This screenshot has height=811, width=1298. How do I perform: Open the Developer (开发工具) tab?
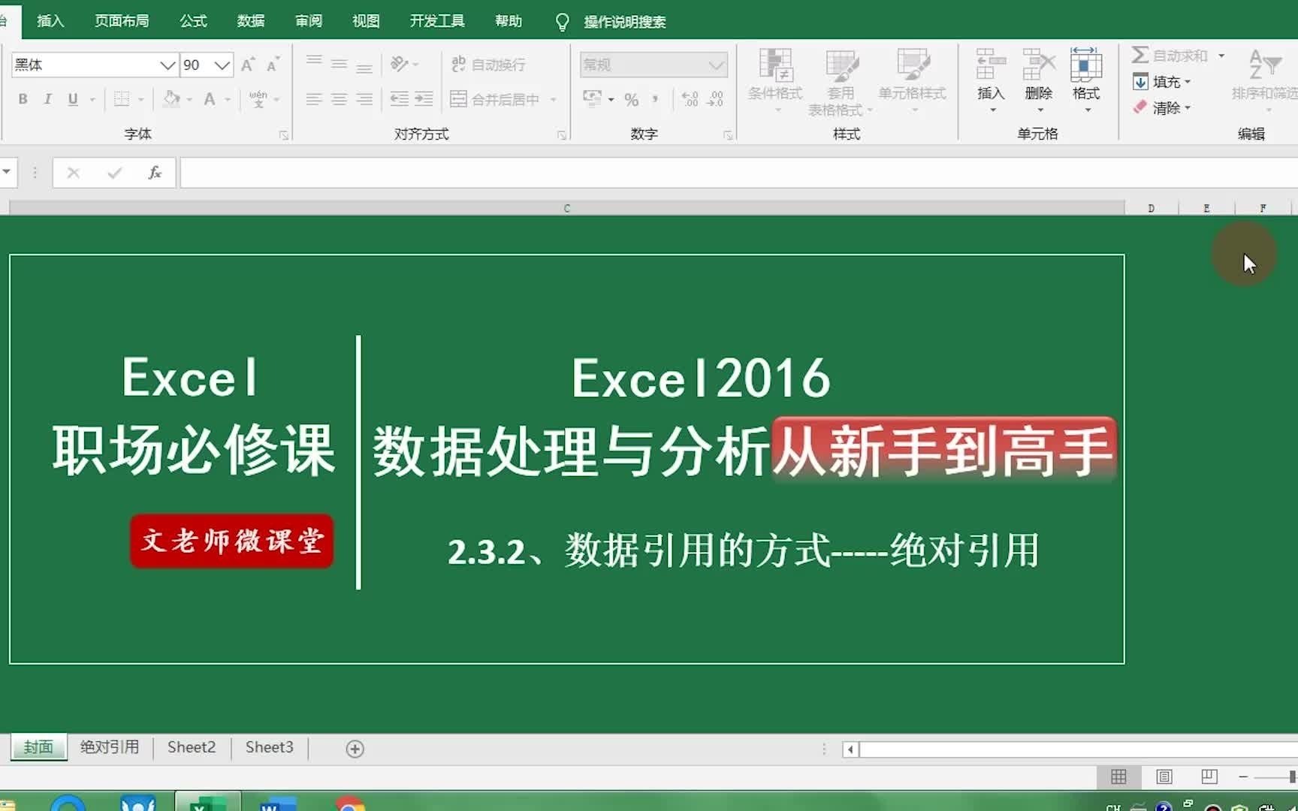pos(437,21)
